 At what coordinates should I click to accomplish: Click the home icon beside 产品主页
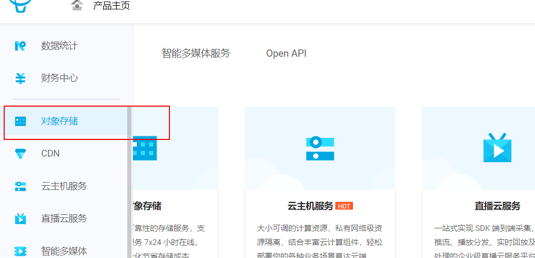pyautogui.click(x=78, y=5)
